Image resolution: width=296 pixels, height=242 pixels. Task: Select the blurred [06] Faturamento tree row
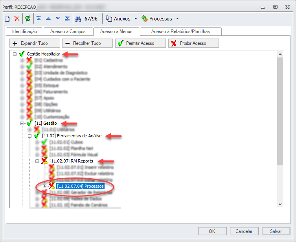51,92
